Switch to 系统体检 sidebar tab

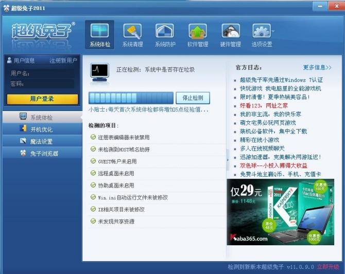42,117
